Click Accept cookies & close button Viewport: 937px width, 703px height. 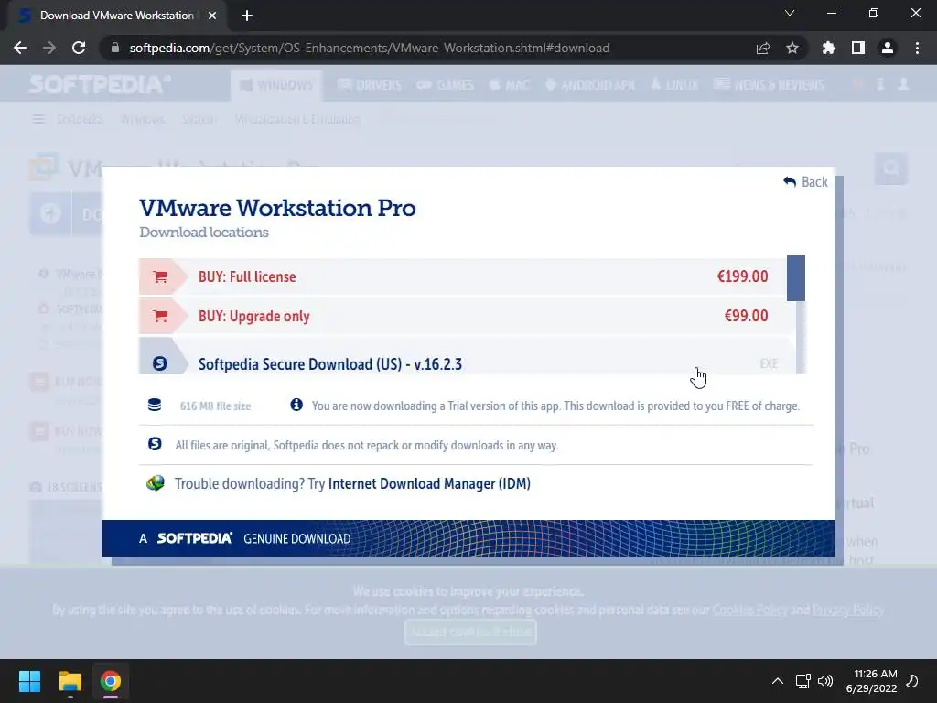pos(470,632)
